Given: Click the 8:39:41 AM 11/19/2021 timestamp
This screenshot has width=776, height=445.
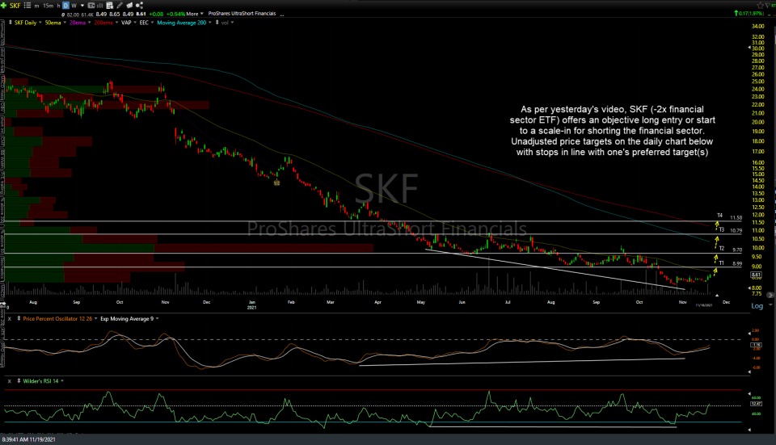Looking at the screenshot, I should tap(29, 439).
